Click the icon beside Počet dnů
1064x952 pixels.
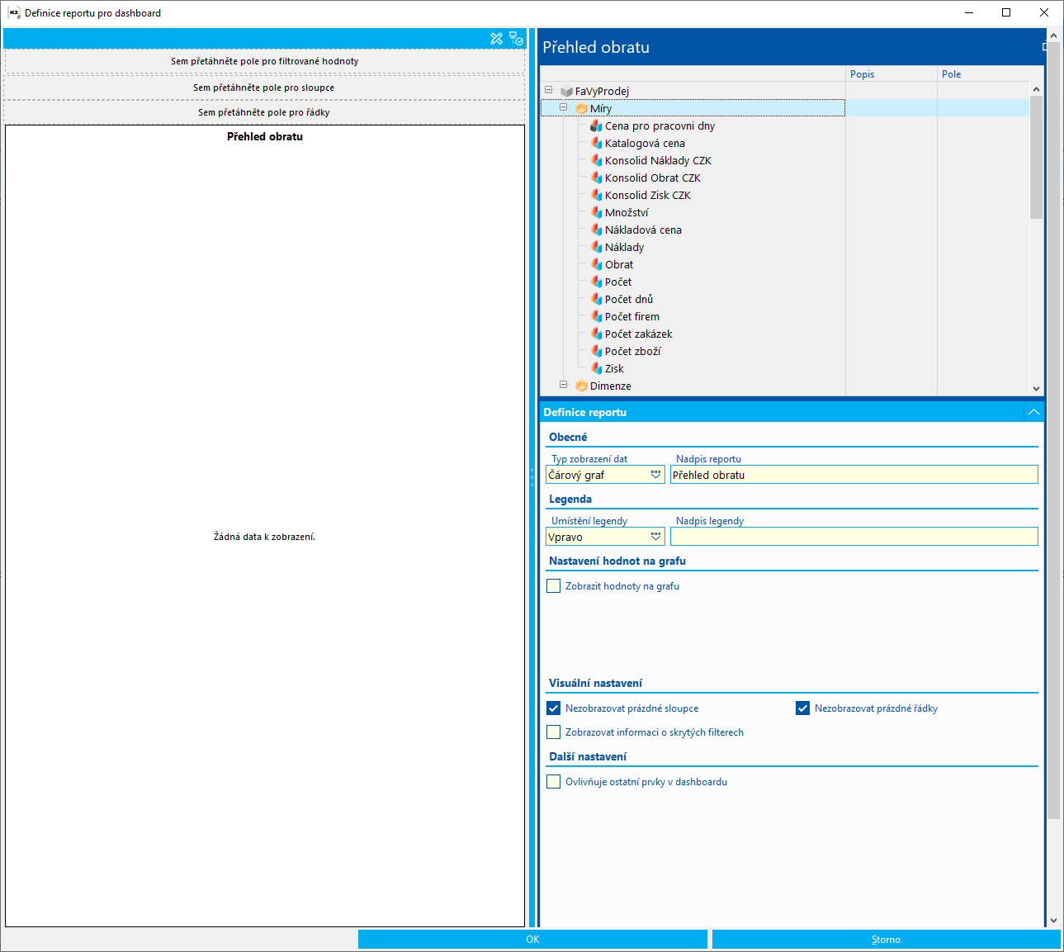[596, 300]
